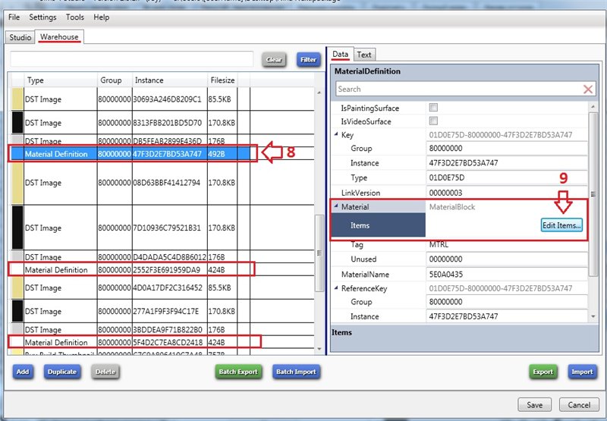Switch to the Text tab
This screenshot has width=607, height=421.
point(364,55)
